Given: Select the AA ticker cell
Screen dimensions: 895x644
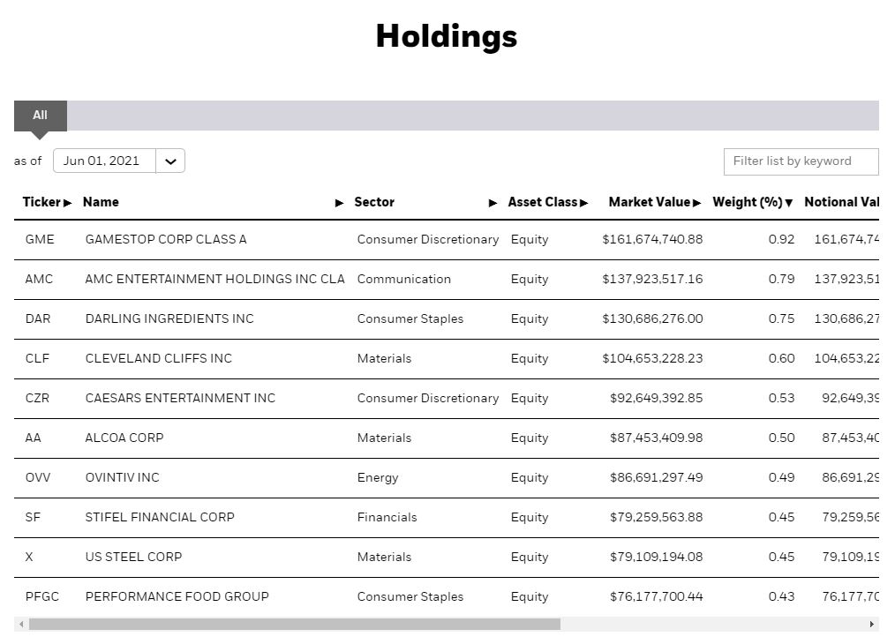Looking at the screenshot, I should click(x=34, y=438).
